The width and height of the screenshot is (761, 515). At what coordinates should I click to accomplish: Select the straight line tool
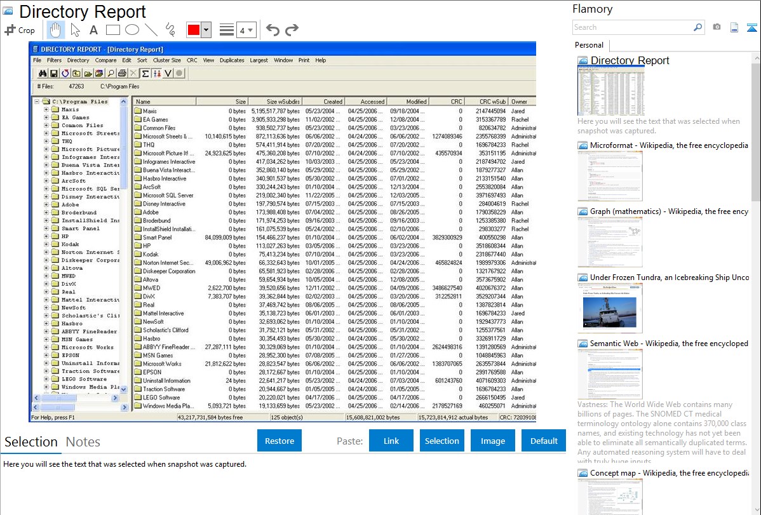point(151,30)
